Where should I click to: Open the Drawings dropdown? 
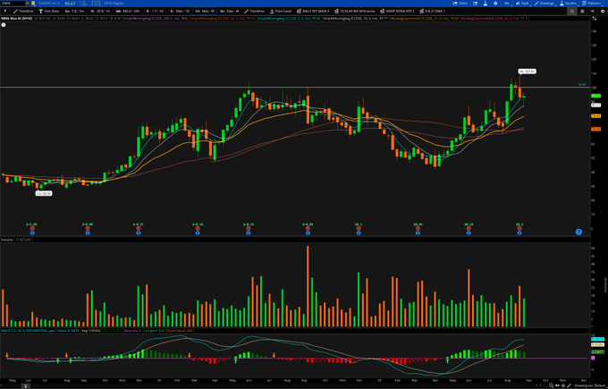click(545, 3)
